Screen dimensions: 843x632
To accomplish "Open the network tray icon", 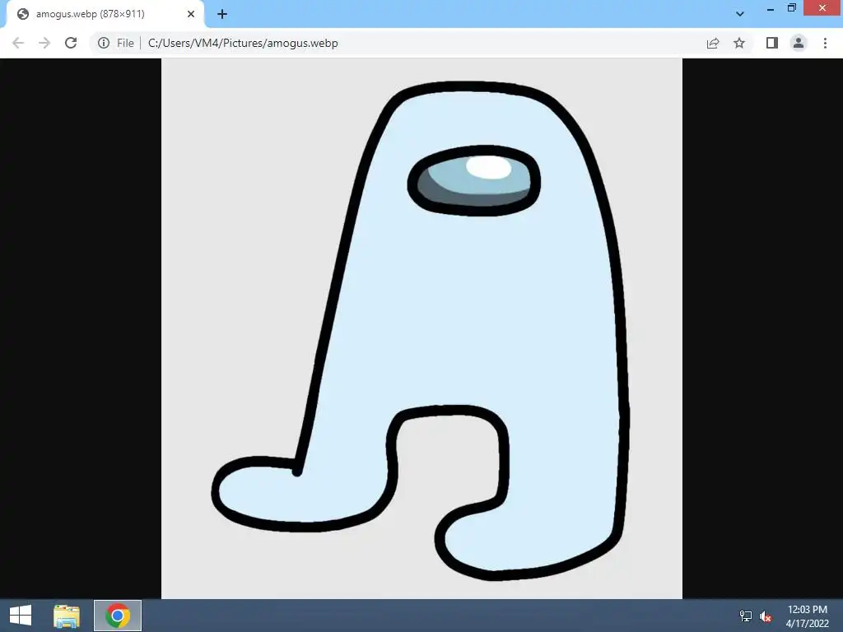I will pos(746,616).
